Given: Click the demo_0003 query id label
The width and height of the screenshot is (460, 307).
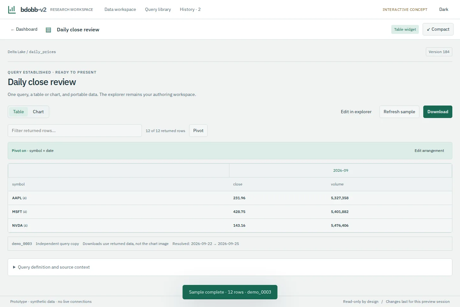Looking at the screenshot, I should click(22, 244).
